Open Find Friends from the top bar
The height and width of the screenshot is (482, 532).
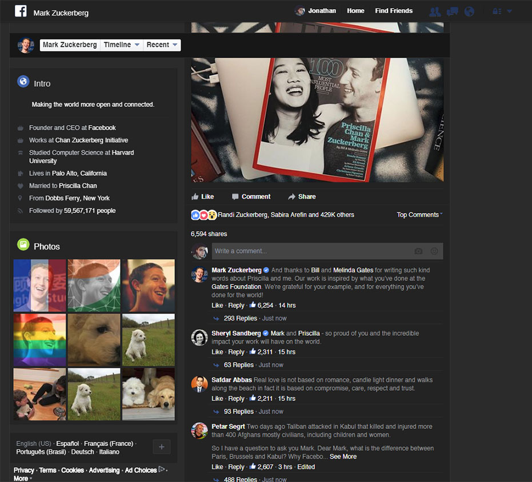pos(394,11)
